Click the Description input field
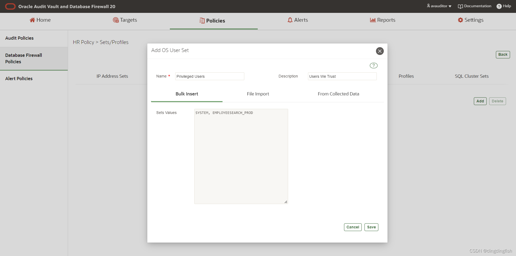Image resolution: width=516 pixels, height=256 pixels. pyautogui.click(x=342, y=76)
